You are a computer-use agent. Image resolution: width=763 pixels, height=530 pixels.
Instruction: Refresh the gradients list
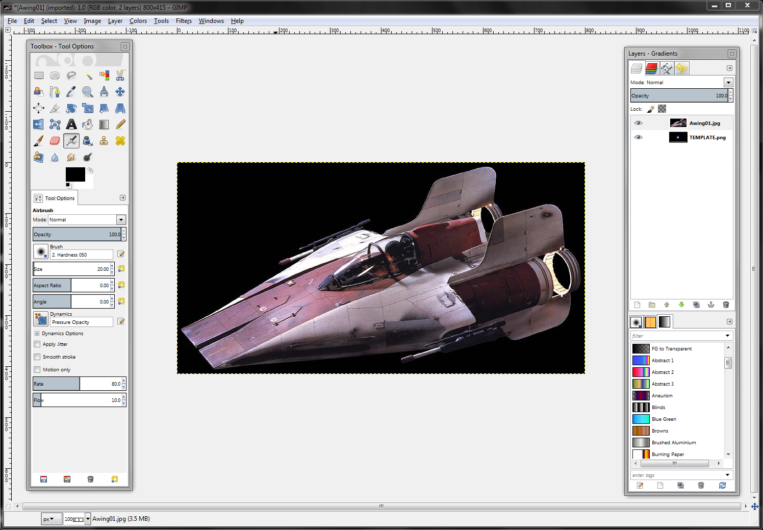tap(722, 486)
